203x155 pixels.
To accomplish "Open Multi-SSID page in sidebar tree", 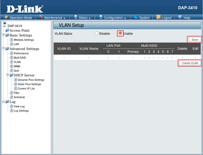I will tap(20, 58).
